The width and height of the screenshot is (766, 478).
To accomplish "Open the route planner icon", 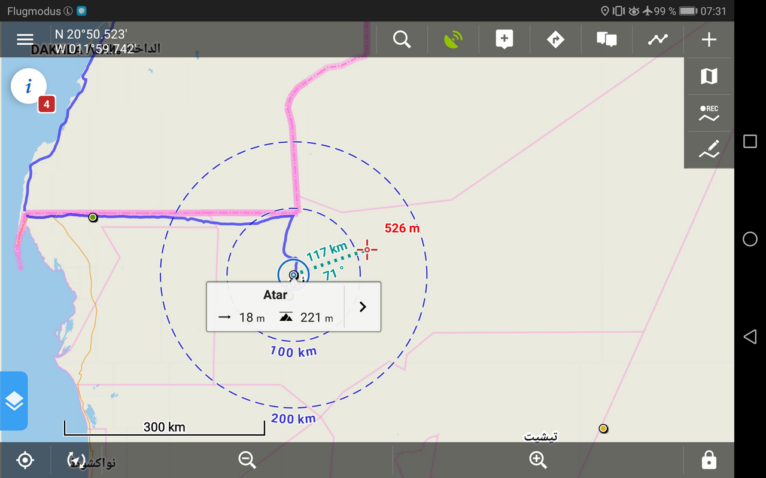I will (658, 39).
